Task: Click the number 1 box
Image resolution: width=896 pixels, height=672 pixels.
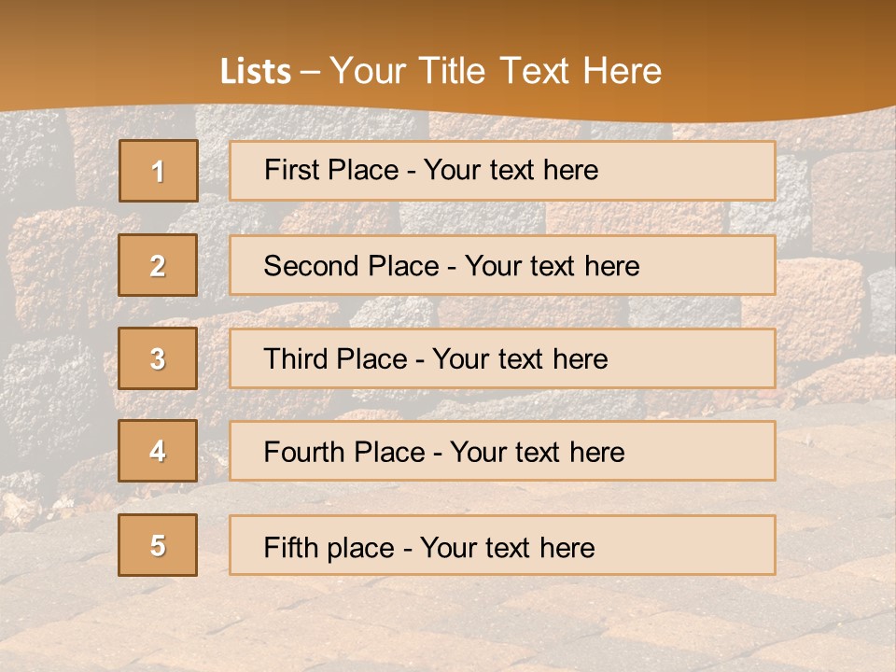Action: pos(159,171)
